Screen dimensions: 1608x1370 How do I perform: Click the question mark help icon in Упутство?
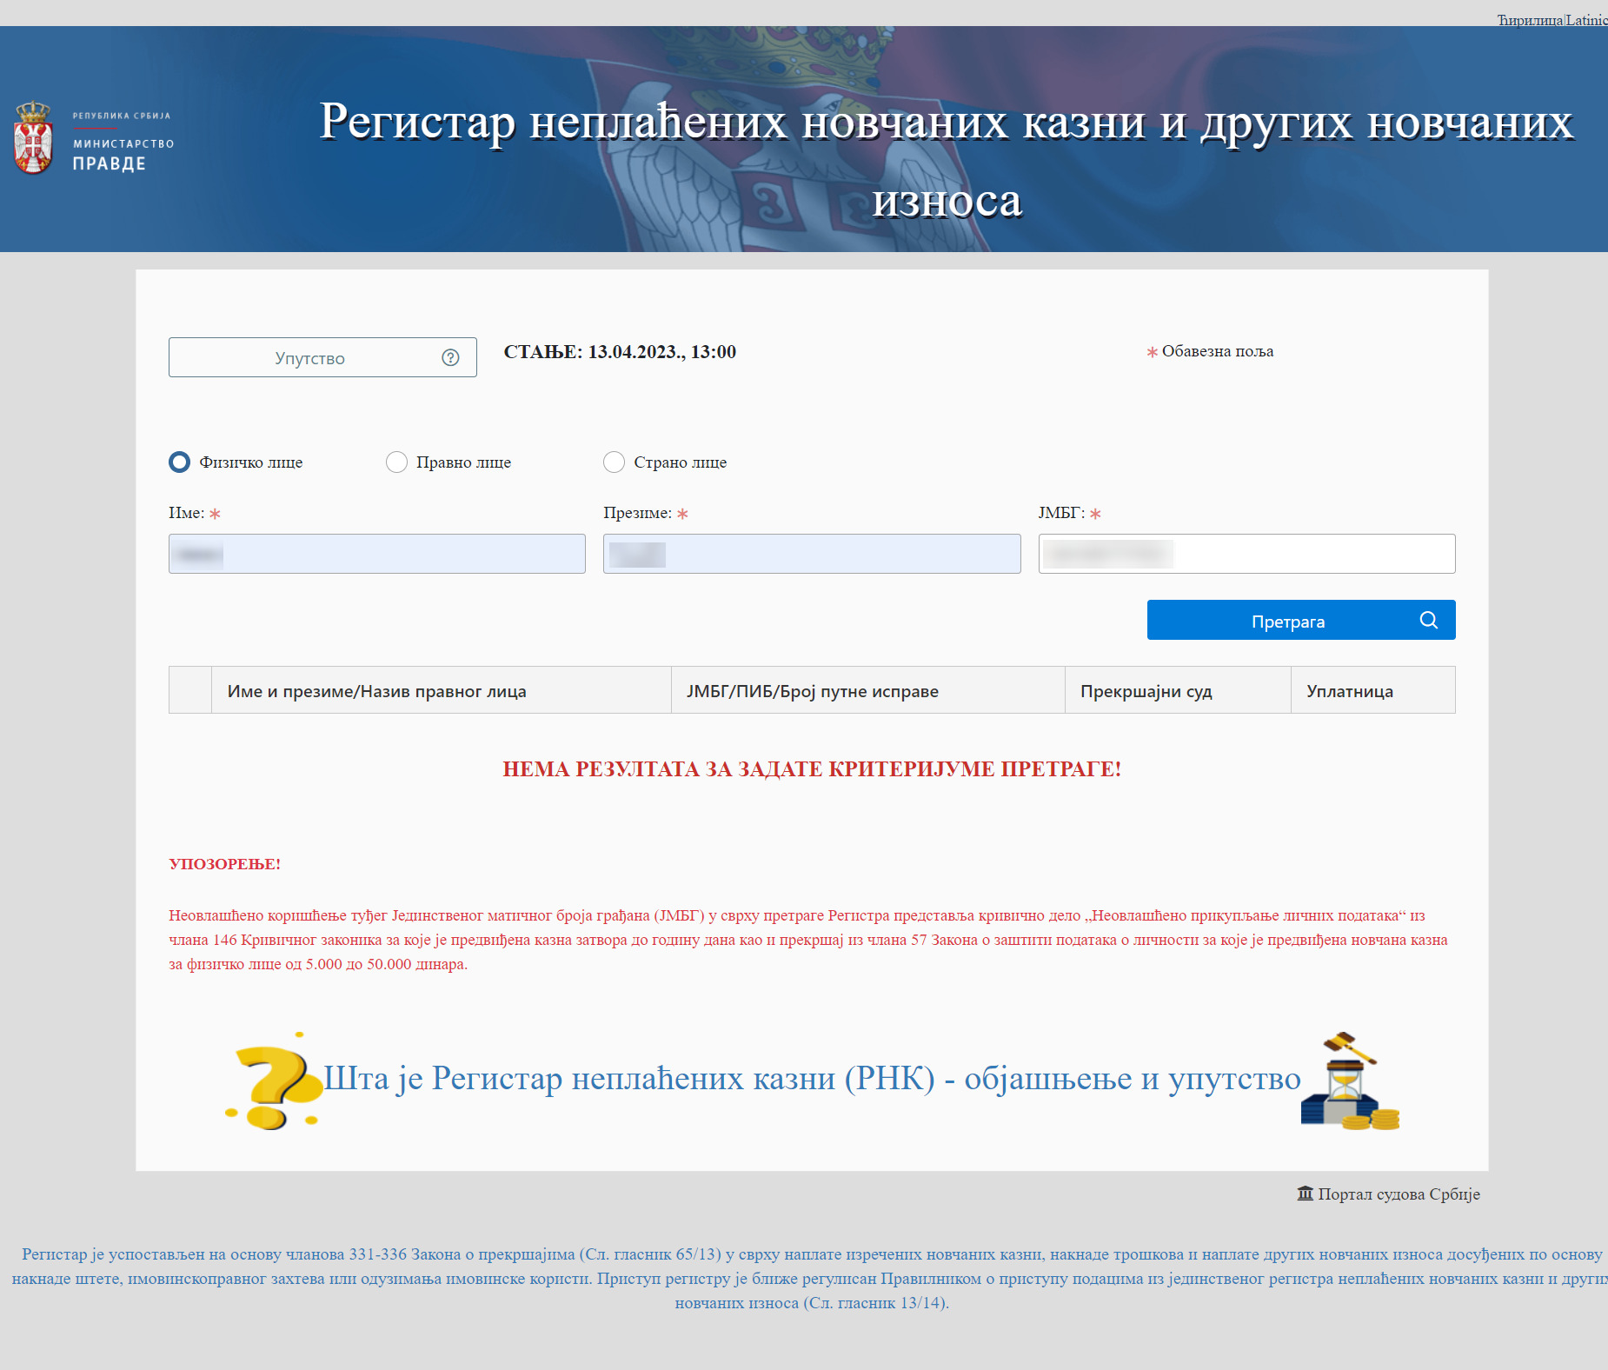pos(450,358)
